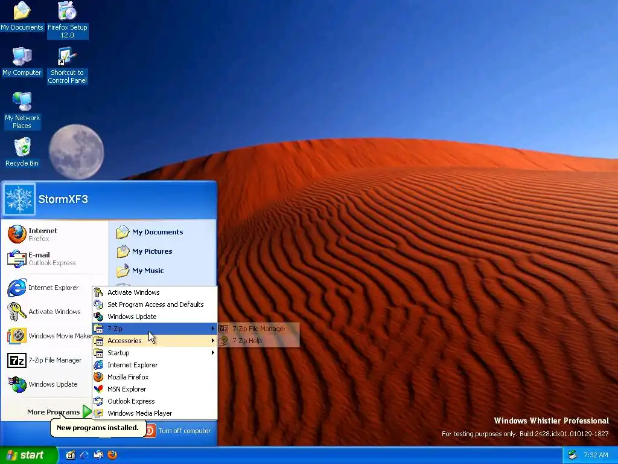Launch Windows Media Player
The height and width of the screenshot is (464, 618).
(154, 413)
